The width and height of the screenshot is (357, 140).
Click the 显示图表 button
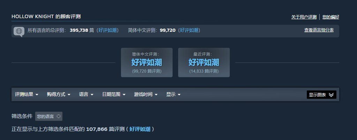click(x=321, y=95)
